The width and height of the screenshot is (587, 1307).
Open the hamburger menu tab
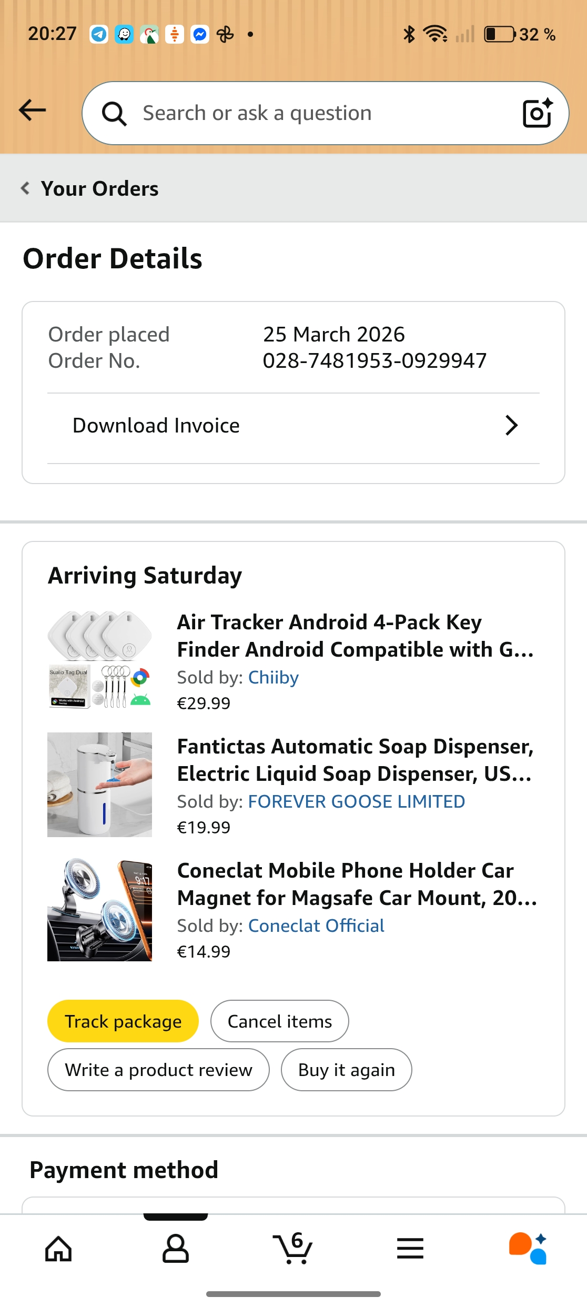(410, 1248)
